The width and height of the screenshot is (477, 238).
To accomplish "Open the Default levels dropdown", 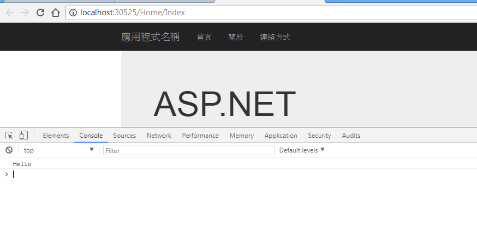I will pyautogui.click(x=302, y=150).
